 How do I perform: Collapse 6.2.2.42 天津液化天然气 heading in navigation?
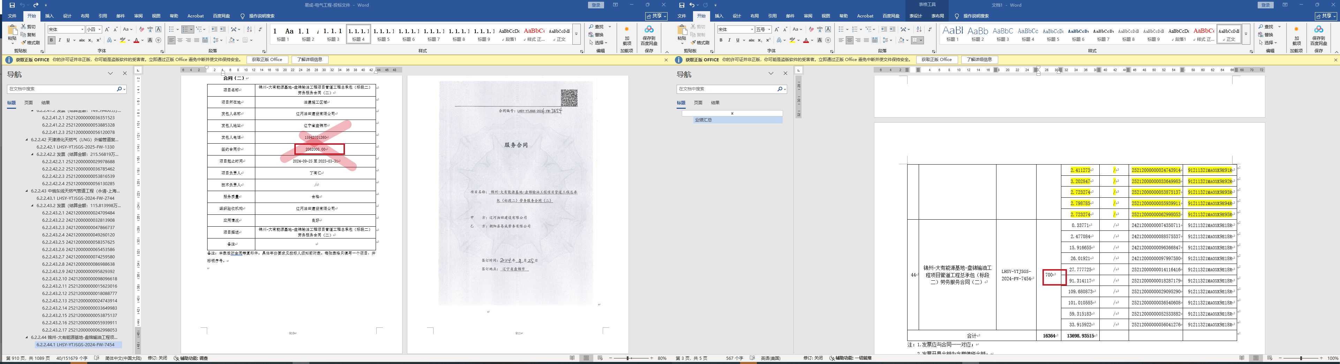tap(27, 140)
